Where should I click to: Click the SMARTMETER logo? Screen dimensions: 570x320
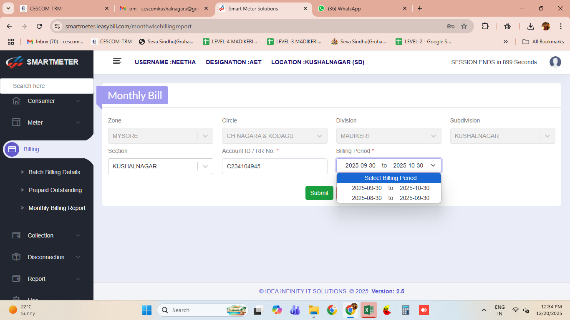coord(42,62)
